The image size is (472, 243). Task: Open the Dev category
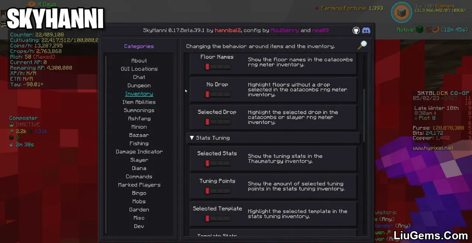click(x=139, y=226)
